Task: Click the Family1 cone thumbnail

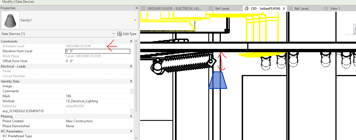Action: [10, 20]
